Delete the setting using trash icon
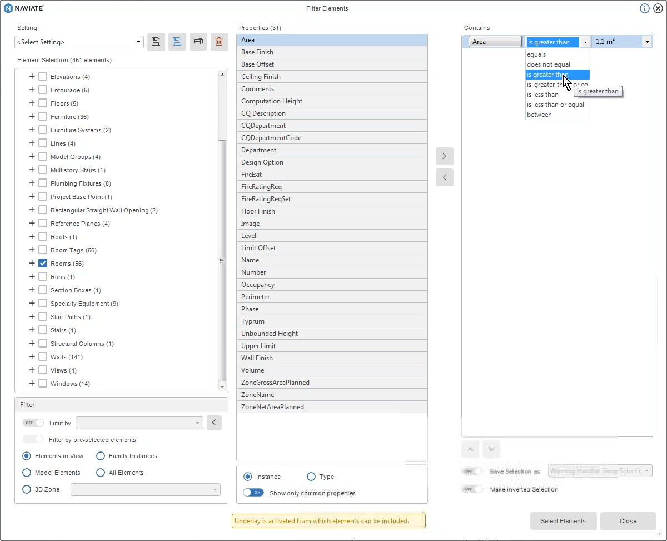The width and height of the screenshot is (667, 541). point(219,41)
